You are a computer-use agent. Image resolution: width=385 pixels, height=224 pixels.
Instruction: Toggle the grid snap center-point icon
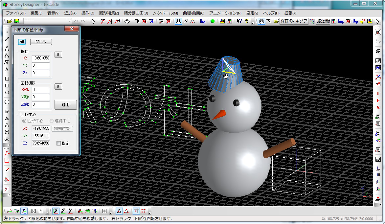(136, 211)
